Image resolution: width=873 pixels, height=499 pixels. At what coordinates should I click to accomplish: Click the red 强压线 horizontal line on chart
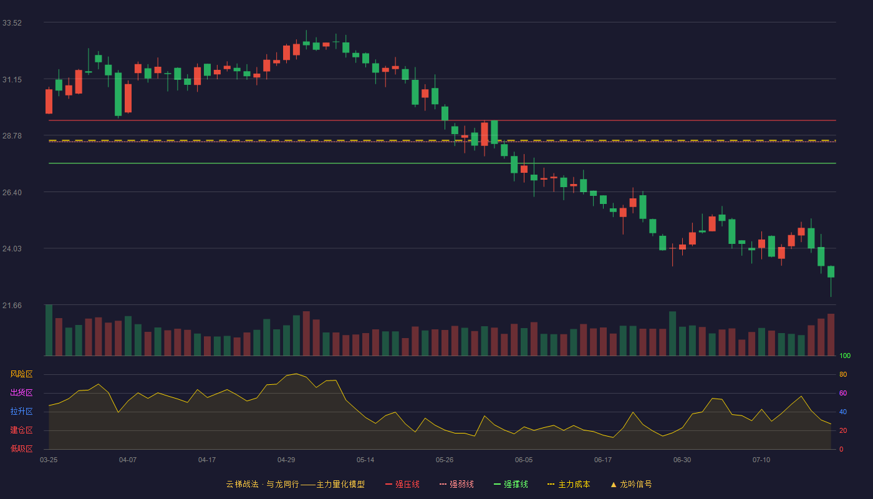point(442,120)
